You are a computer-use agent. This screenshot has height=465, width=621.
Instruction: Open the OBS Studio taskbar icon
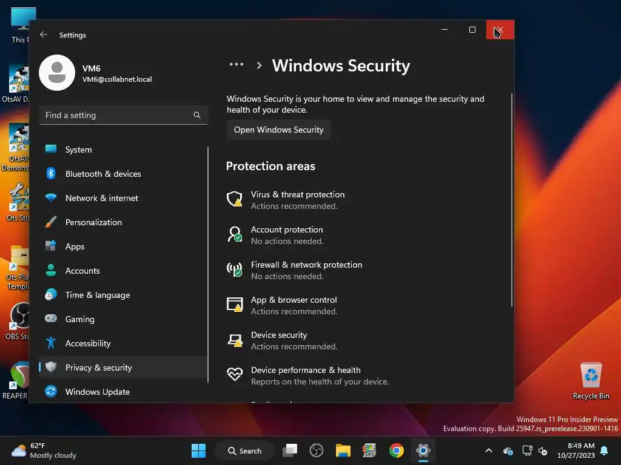(317, 450)
